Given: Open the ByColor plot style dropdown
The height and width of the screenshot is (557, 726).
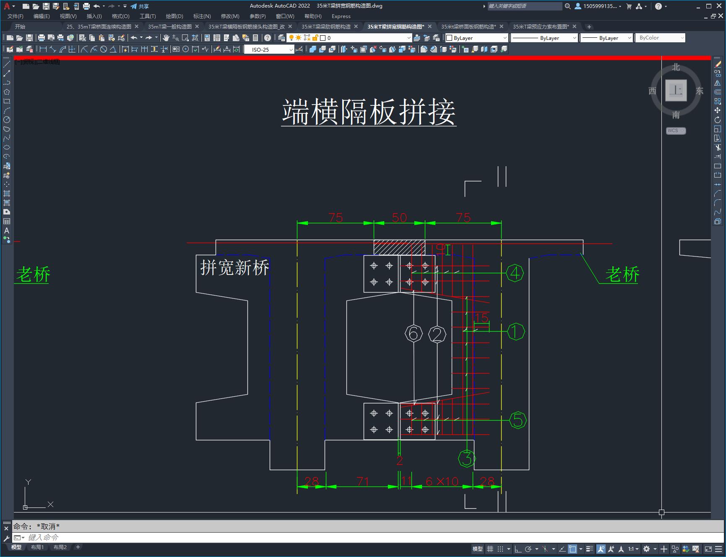Looking at the screenshot, I should (x=660, y=38).
